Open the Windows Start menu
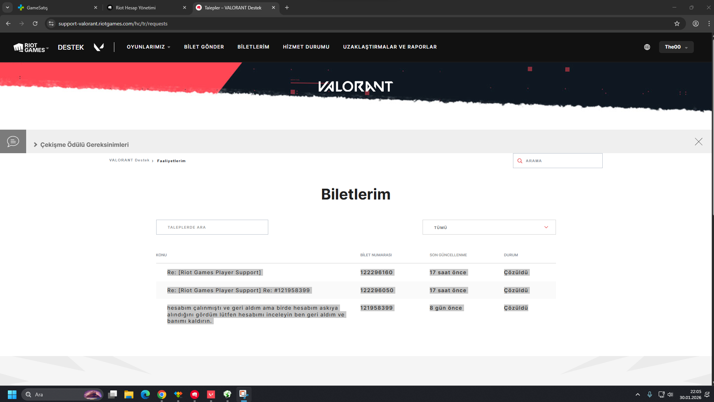714x402 pixels. point(12,395)
